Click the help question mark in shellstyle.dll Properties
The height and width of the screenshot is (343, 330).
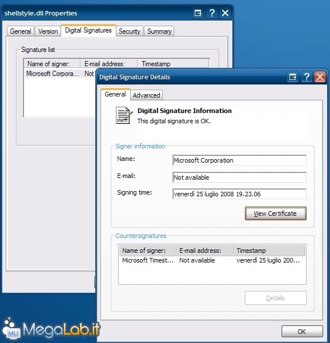[x=212, y=13]
